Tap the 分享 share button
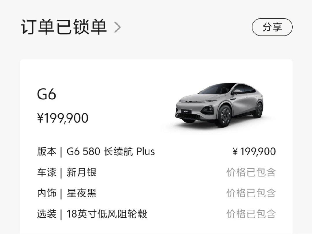Screen dimensions: 312x234 272,27
